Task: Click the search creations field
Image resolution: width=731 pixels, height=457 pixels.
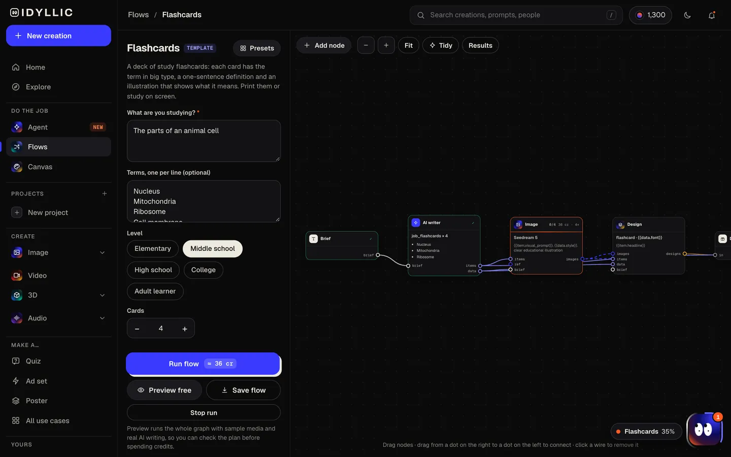Action: (x=516, y=15)
